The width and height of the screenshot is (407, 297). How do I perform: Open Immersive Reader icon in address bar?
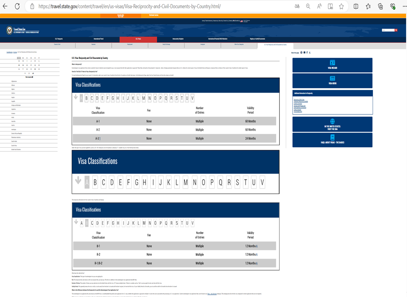[x=330, y=6]
